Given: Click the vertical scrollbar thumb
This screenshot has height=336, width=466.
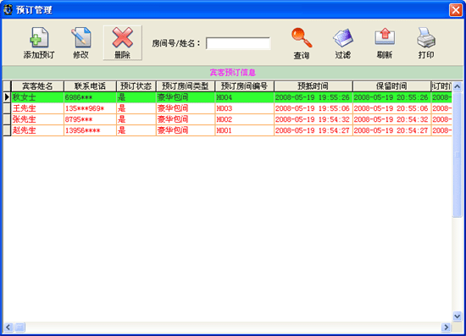Looking at the screenshot, I should pos(457,154).
